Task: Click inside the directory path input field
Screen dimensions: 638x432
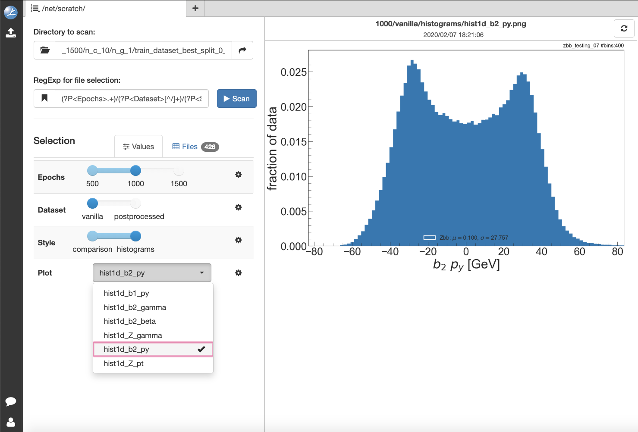Action: (142, 50)
